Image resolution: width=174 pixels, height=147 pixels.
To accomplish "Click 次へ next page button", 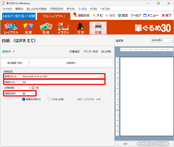I will click(x=159, y=144).
